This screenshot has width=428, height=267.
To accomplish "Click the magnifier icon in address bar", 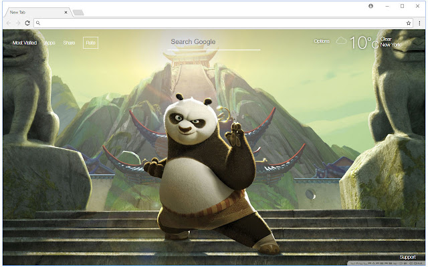I will coord(38,23).
